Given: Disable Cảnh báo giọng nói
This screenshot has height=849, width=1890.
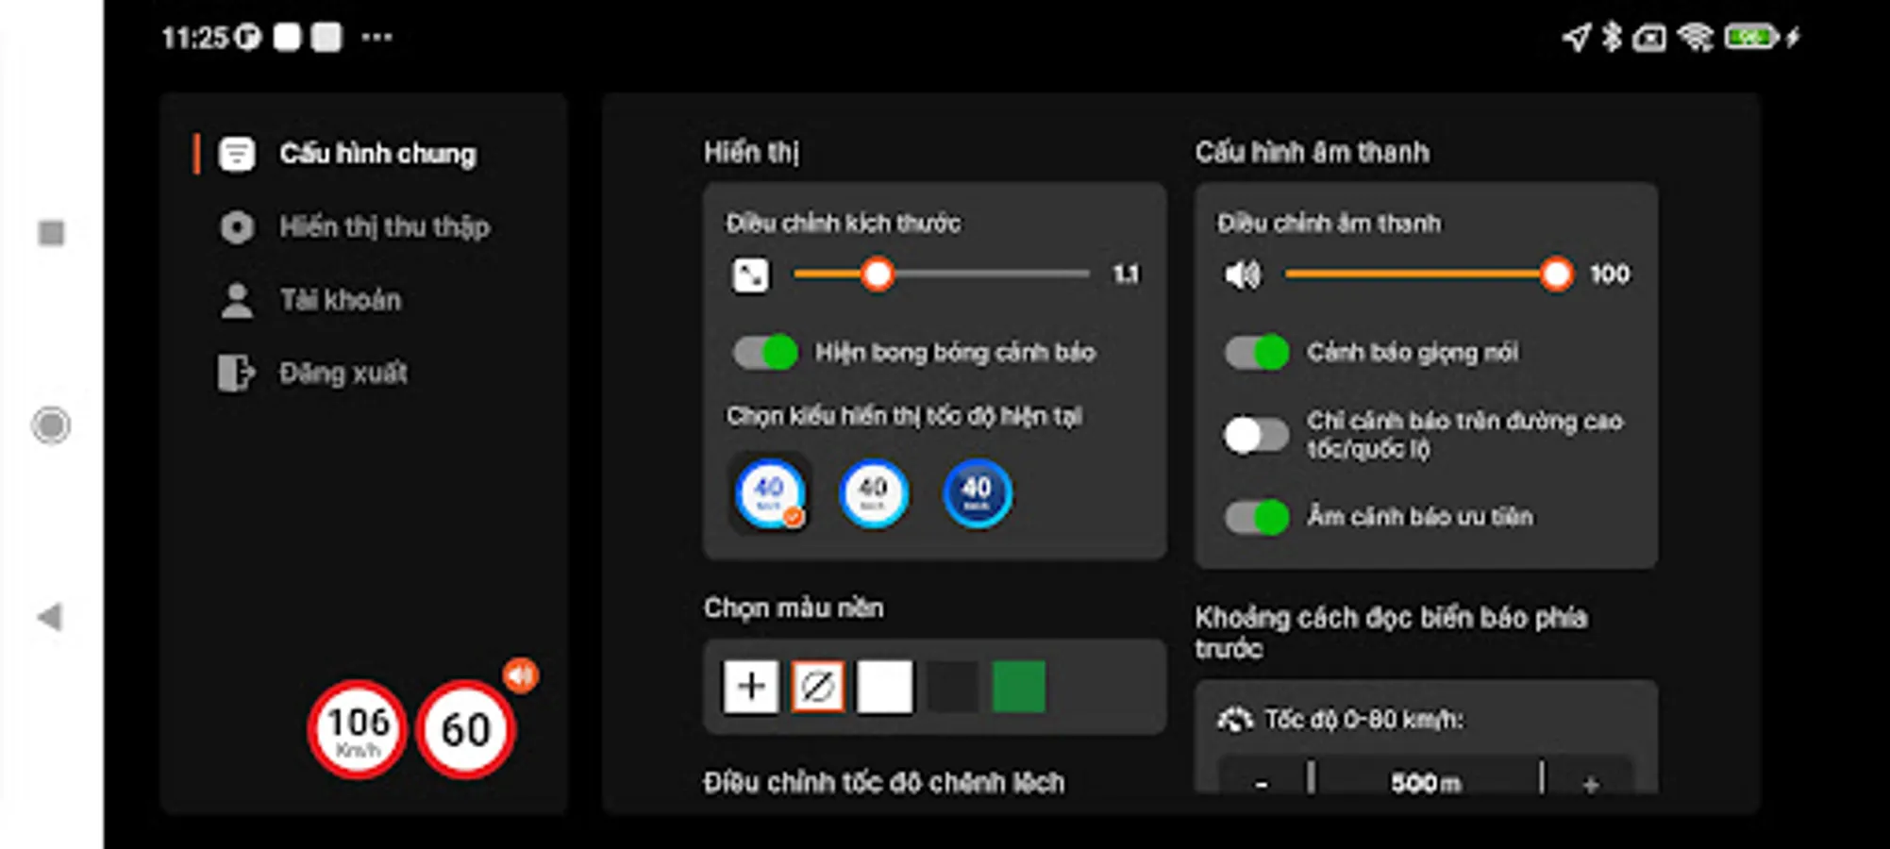Looking at the screenshot, I should tap(1259, 353).
